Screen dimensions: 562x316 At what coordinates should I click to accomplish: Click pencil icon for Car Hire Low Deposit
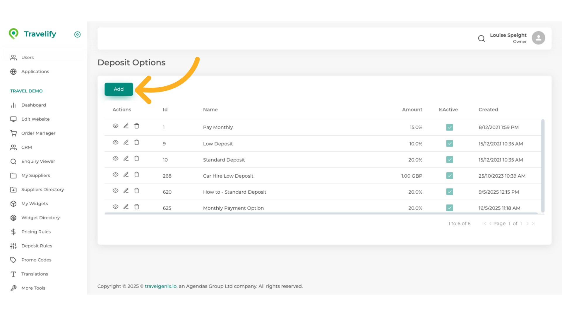tap(126, 175)
